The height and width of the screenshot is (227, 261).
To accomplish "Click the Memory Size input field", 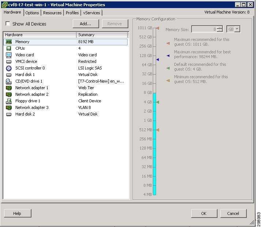I will pos(204,29).
